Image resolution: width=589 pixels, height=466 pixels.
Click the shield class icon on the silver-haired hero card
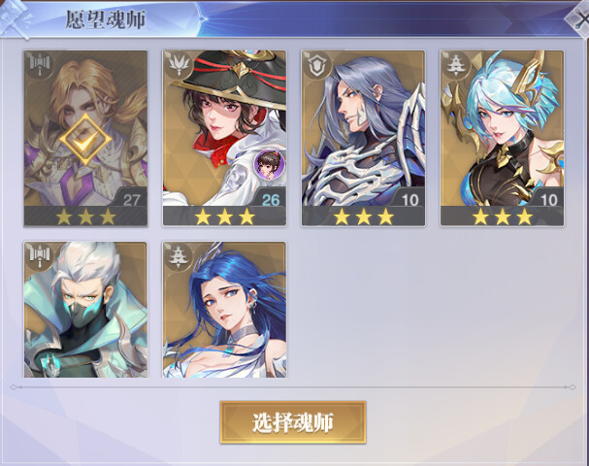pyautogui.click(x=317, y=65)
